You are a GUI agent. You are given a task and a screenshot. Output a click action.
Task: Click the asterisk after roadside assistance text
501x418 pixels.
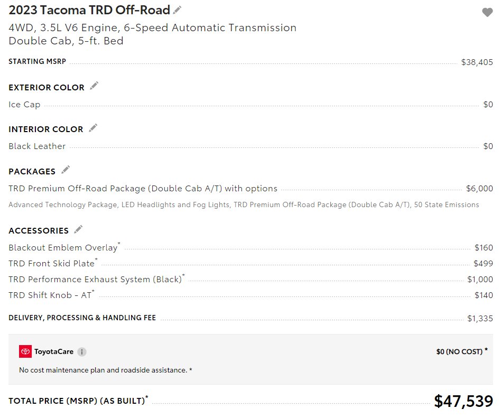pos(191,370)
